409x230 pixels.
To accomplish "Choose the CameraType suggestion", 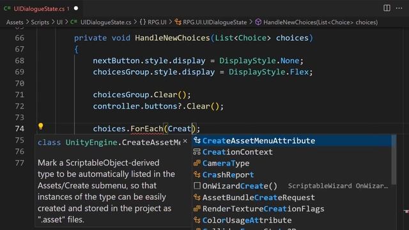I will pyautogui.click(x=291, y=164).
